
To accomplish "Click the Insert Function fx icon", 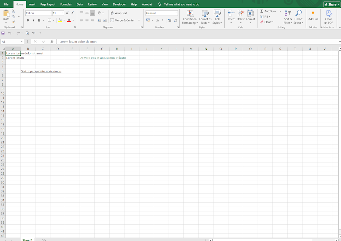I will [x=52, y=41].
